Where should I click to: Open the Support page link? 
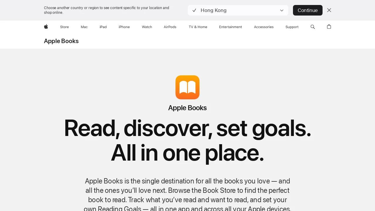click(x=292, y=27)
